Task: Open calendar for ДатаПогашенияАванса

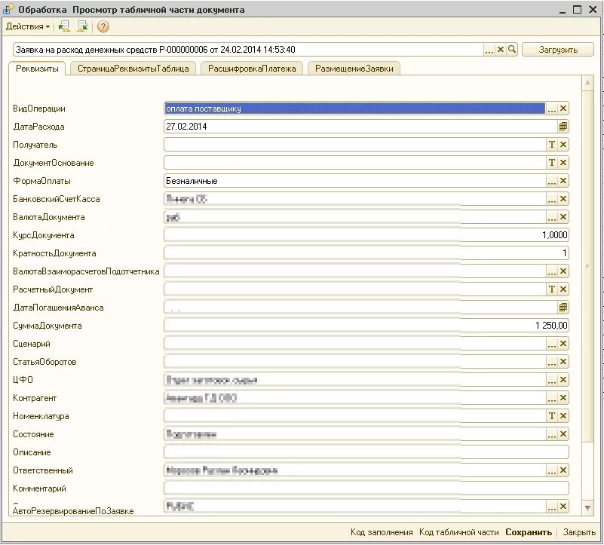Action: (x=563, y=308)
